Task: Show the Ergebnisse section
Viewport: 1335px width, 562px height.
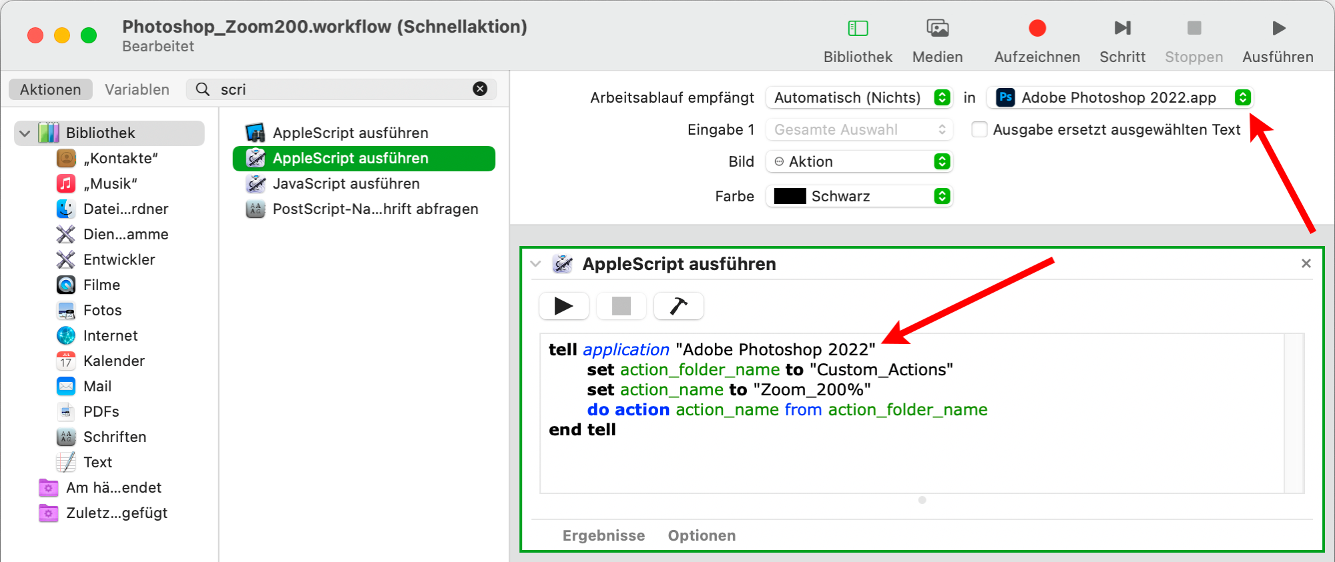Action: 603,535
